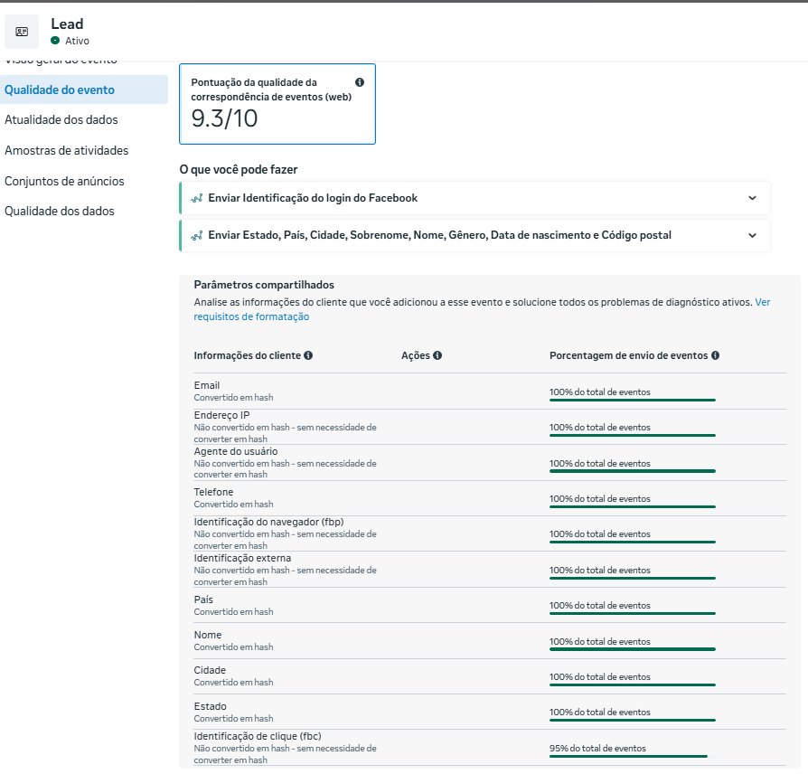Click fbc 95% progress bar
808x774 pixels.
[628, 756]
